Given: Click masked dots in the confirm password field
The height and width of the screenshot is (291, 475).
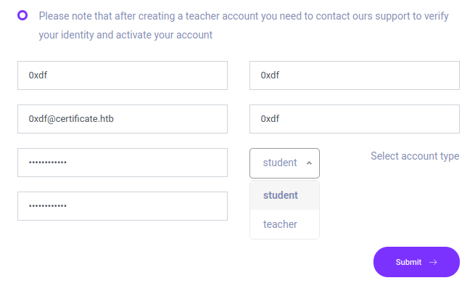Looking at the screenshot, I should click(48, 206).
